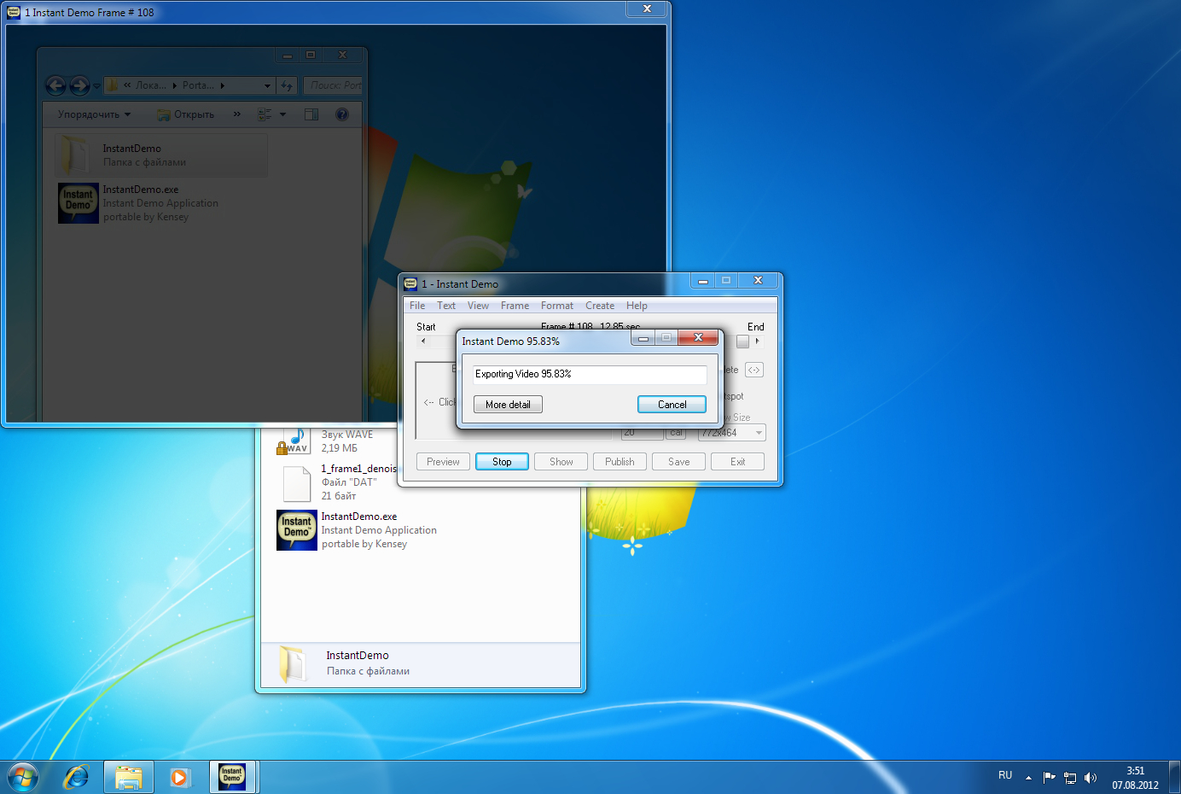Viewport: 1181px width, 794px height.
Task: Minimize the 1 - Instant Demo window
Action: [x=702, y=280]
